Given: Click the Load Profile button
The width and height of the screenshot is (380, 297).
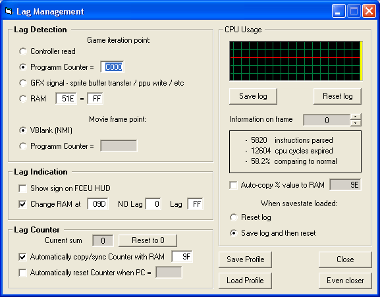Looking at the screenshot, I should click(x=245, y=281).
